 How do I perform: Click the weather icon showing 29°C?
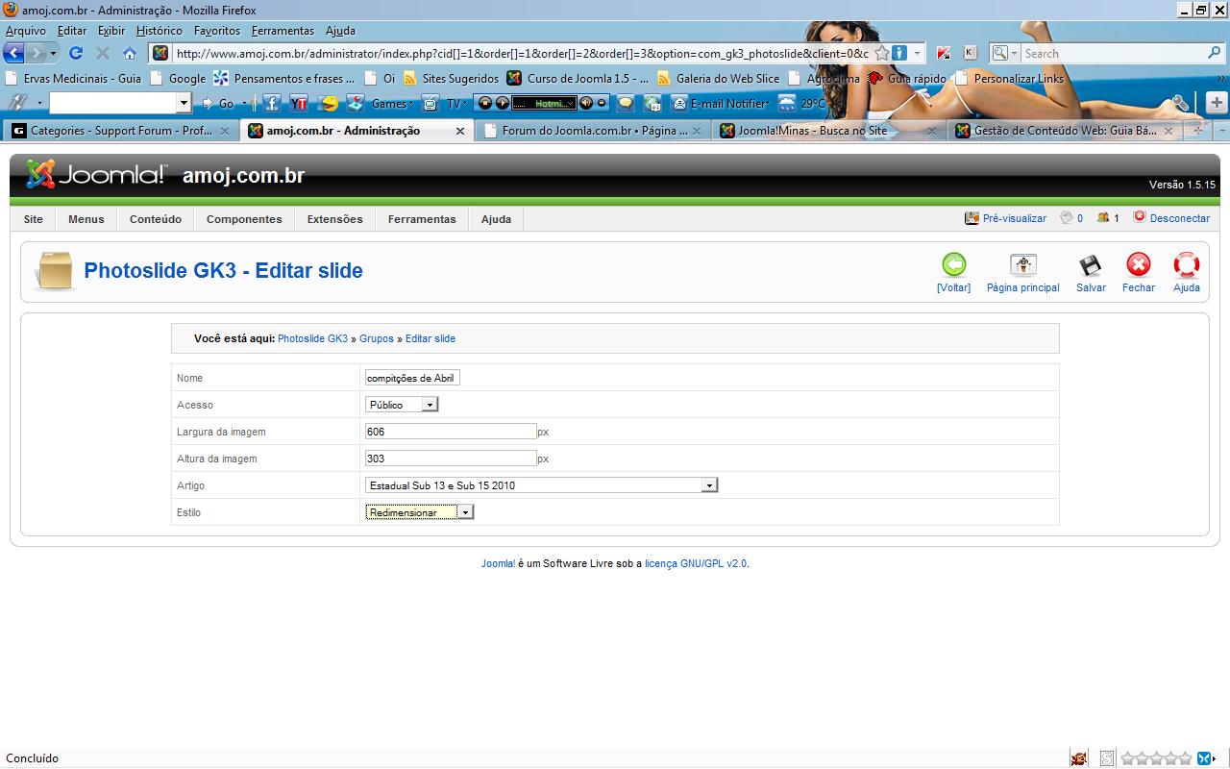pos(787,103)
